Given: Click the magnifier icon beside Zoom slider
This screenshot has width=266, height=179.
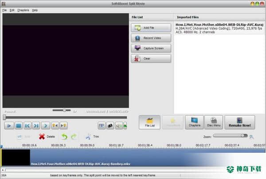Looking at the screenshot, I should click(251, 137).
